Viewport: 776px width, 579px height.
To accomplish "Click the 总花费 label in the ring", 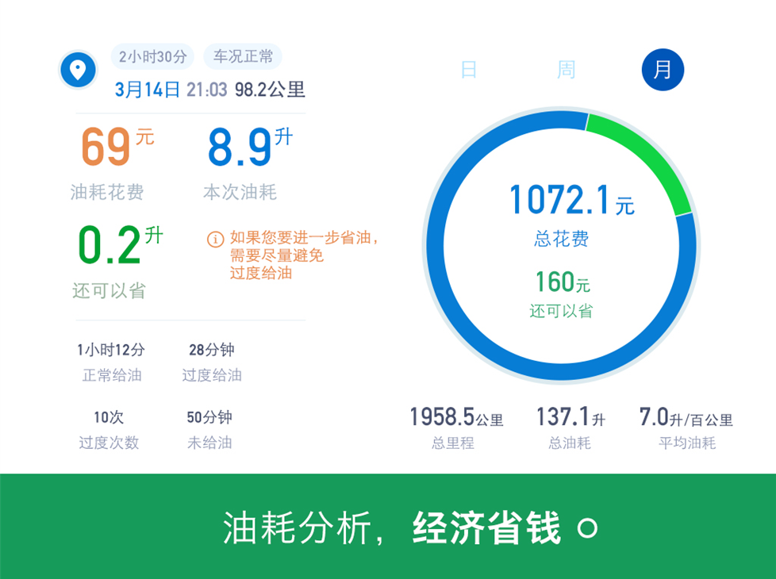I will pos(561,239).
